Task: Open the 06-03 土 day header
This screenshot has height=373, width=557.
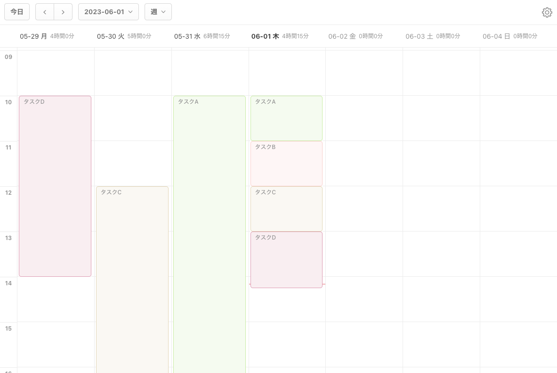Action: 419,36
